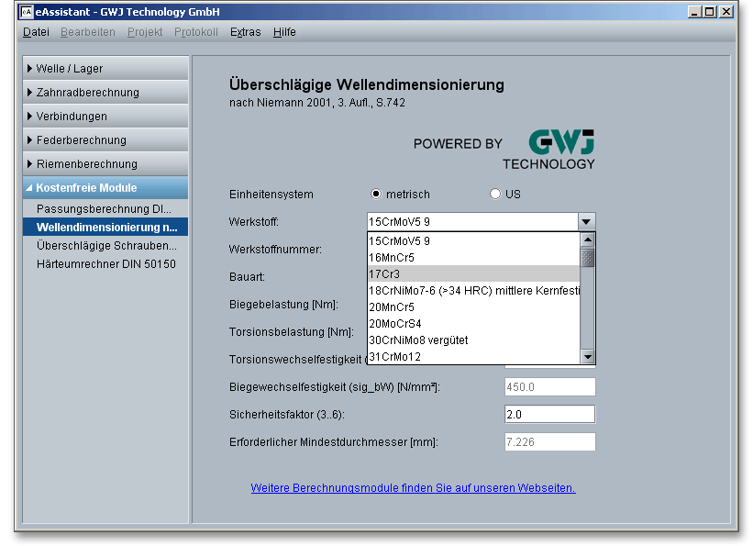Select the US units radio button
The width and height of the screenshot is (753, 546).
pos(495,195)
